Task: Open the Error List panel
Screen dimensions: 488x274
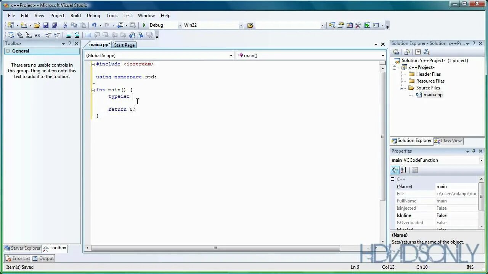Action: coord(18,258)
